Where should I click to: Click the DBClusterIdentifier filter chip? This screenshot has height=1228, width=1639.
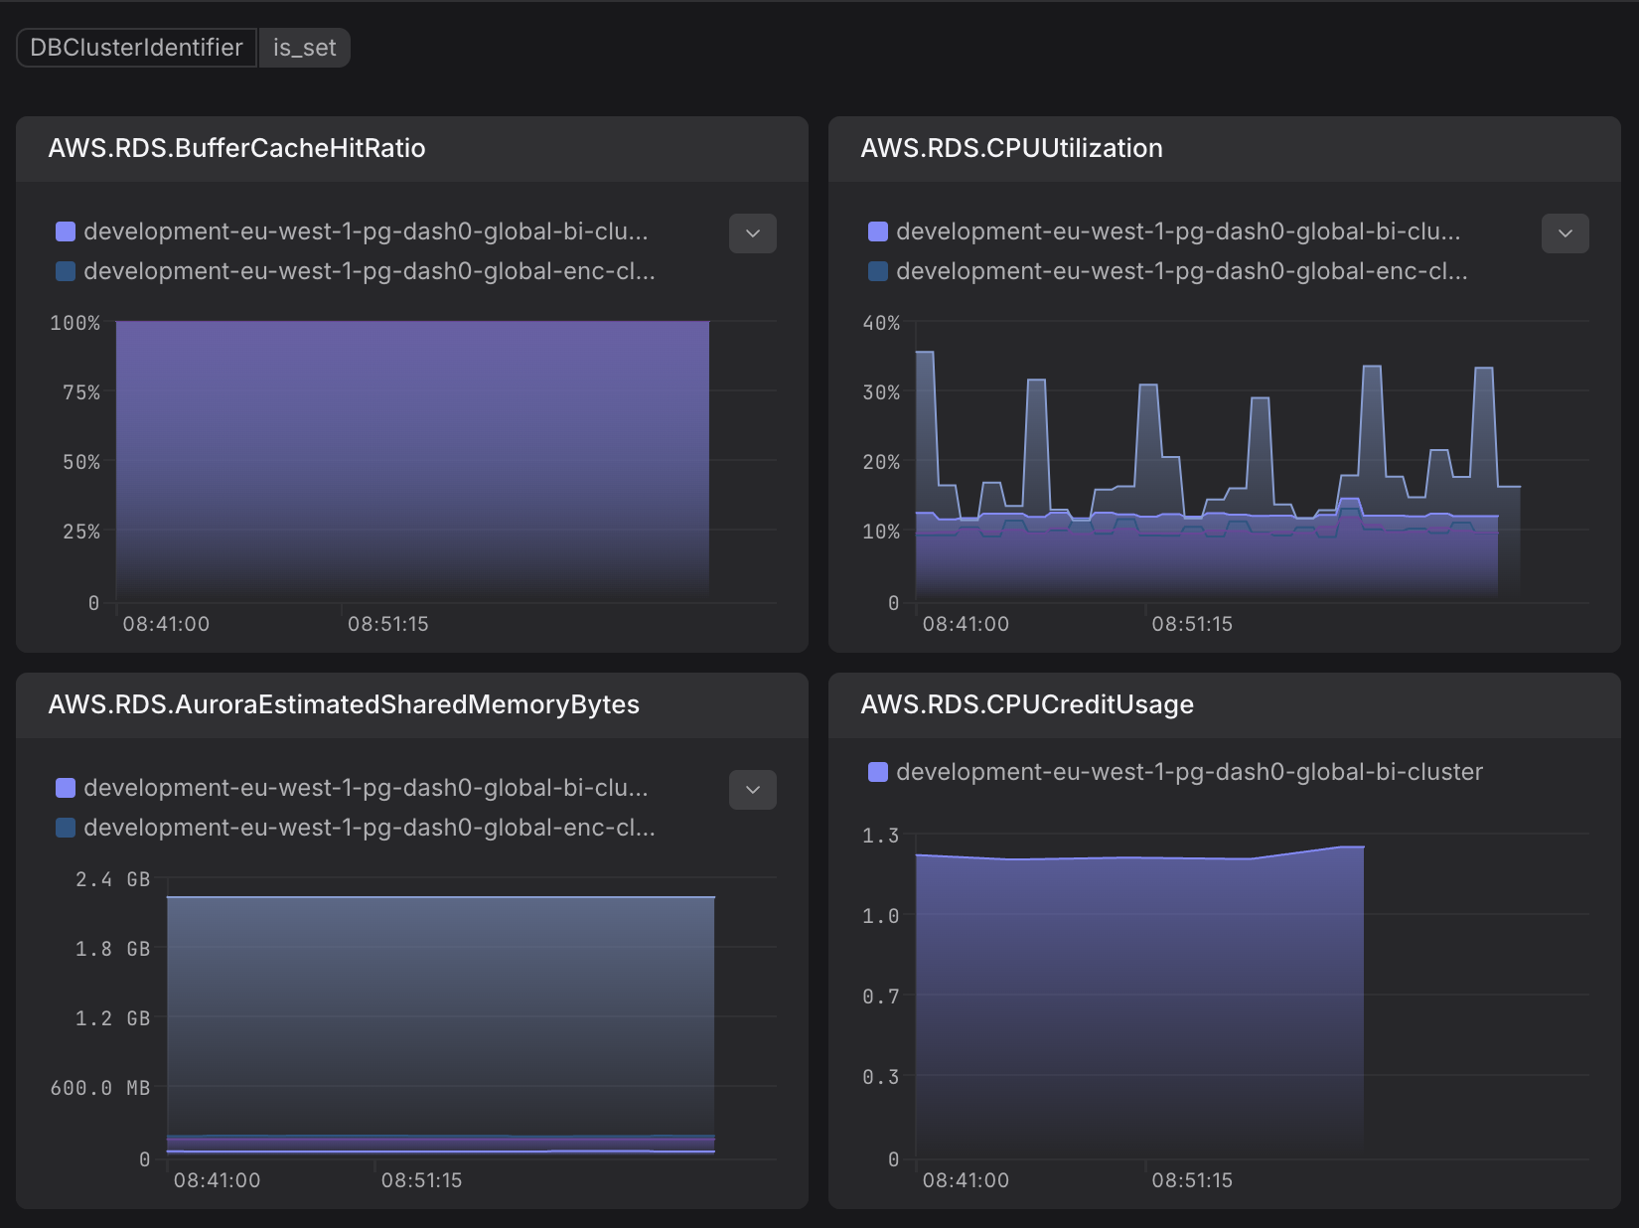[x=136, y=48]
